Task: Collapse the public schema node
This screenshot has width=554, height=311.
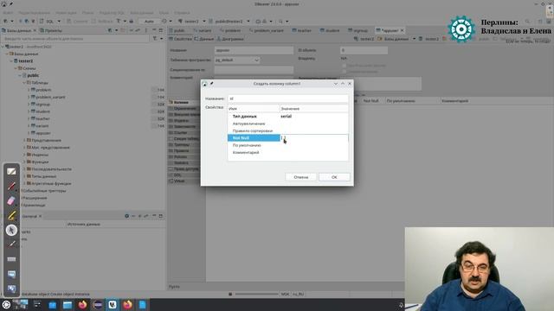Action: (20, 75)
